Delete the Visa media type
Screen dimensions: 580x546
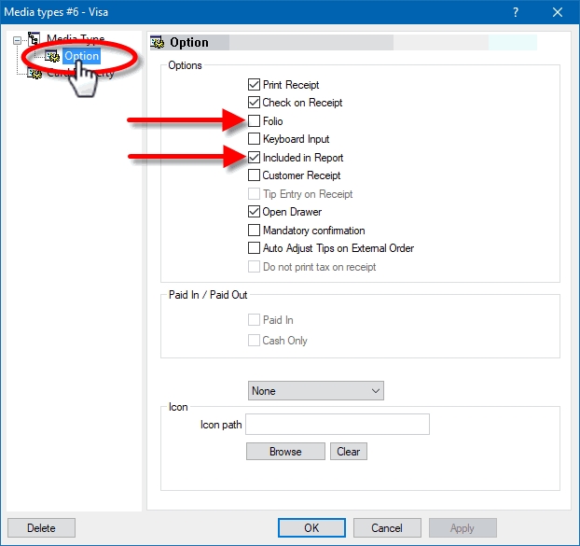tap(41, 527)
